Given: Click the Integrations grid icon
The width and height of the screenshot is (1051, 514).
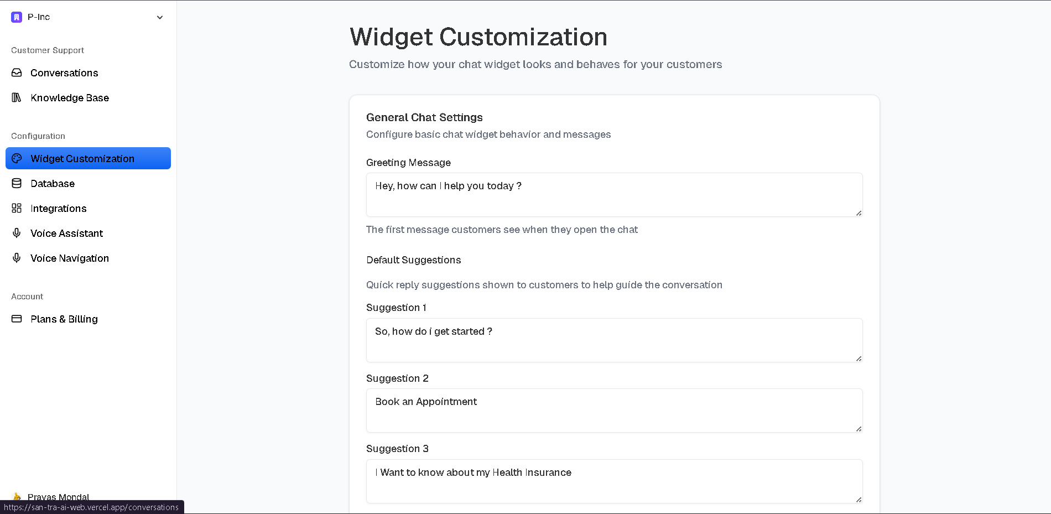Looking at the screenshot, I should pos(17,208).
